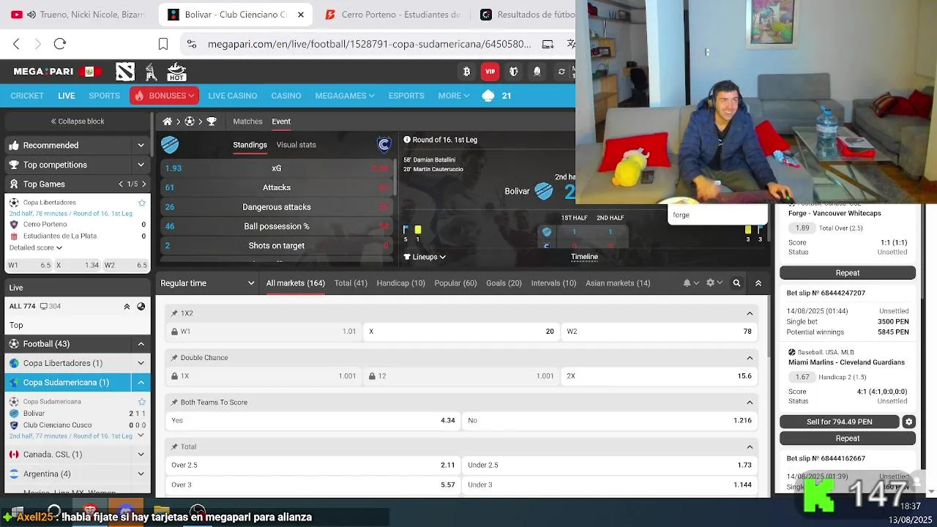This screenshot has height=527, width=937.
Task: Open the header notifications bell
Action: tap(537, 72)
